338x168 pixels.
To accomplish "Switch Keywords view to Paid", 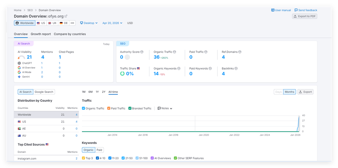I will point(99,150).
